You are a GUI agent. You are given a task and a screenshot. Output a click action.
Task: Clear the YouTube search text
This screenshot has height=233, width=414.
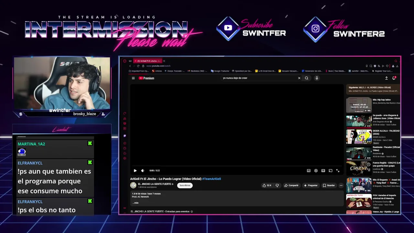point(299,78)
